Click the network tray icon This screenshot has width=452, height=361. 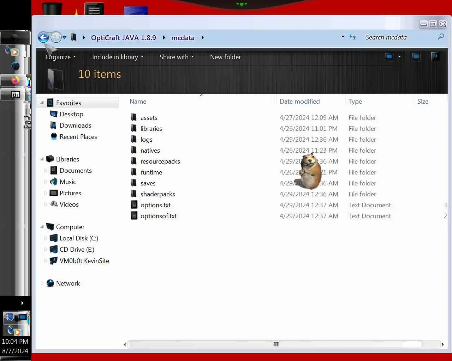(23, 318)
